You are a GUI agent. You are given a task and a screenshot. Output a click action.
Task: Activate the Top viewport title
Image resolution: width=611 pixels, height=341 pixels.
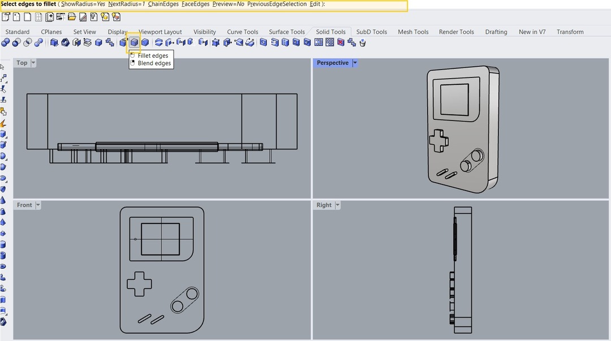tap(22, 63)
